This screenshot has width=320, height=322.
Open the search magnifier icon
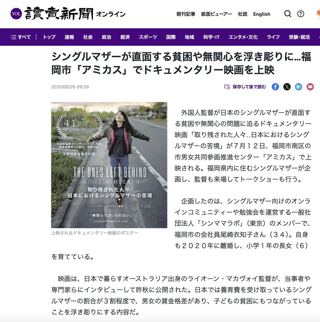288,14
